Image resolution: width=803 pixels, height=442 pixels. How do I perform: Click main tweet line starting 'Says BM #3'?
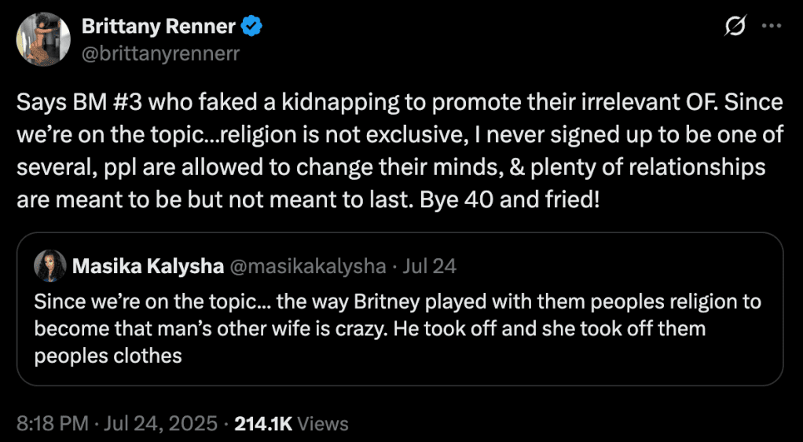click(x=400, y=103)
